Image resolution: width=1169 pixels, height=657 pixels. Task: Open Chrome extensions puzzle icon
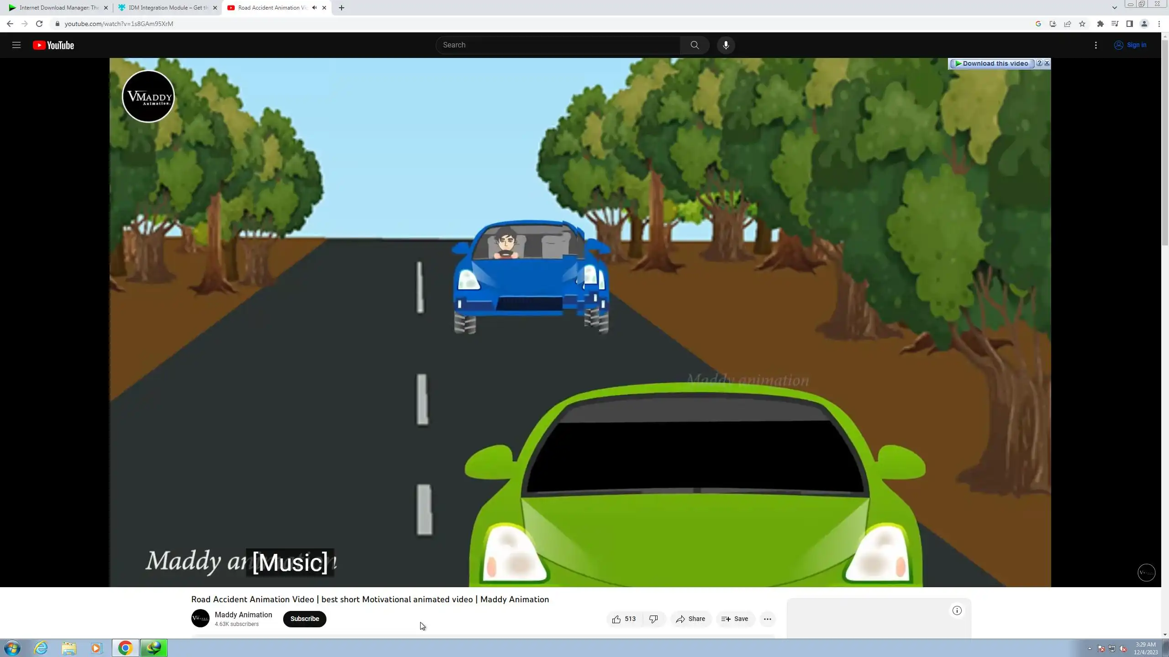pos(1101,24)
